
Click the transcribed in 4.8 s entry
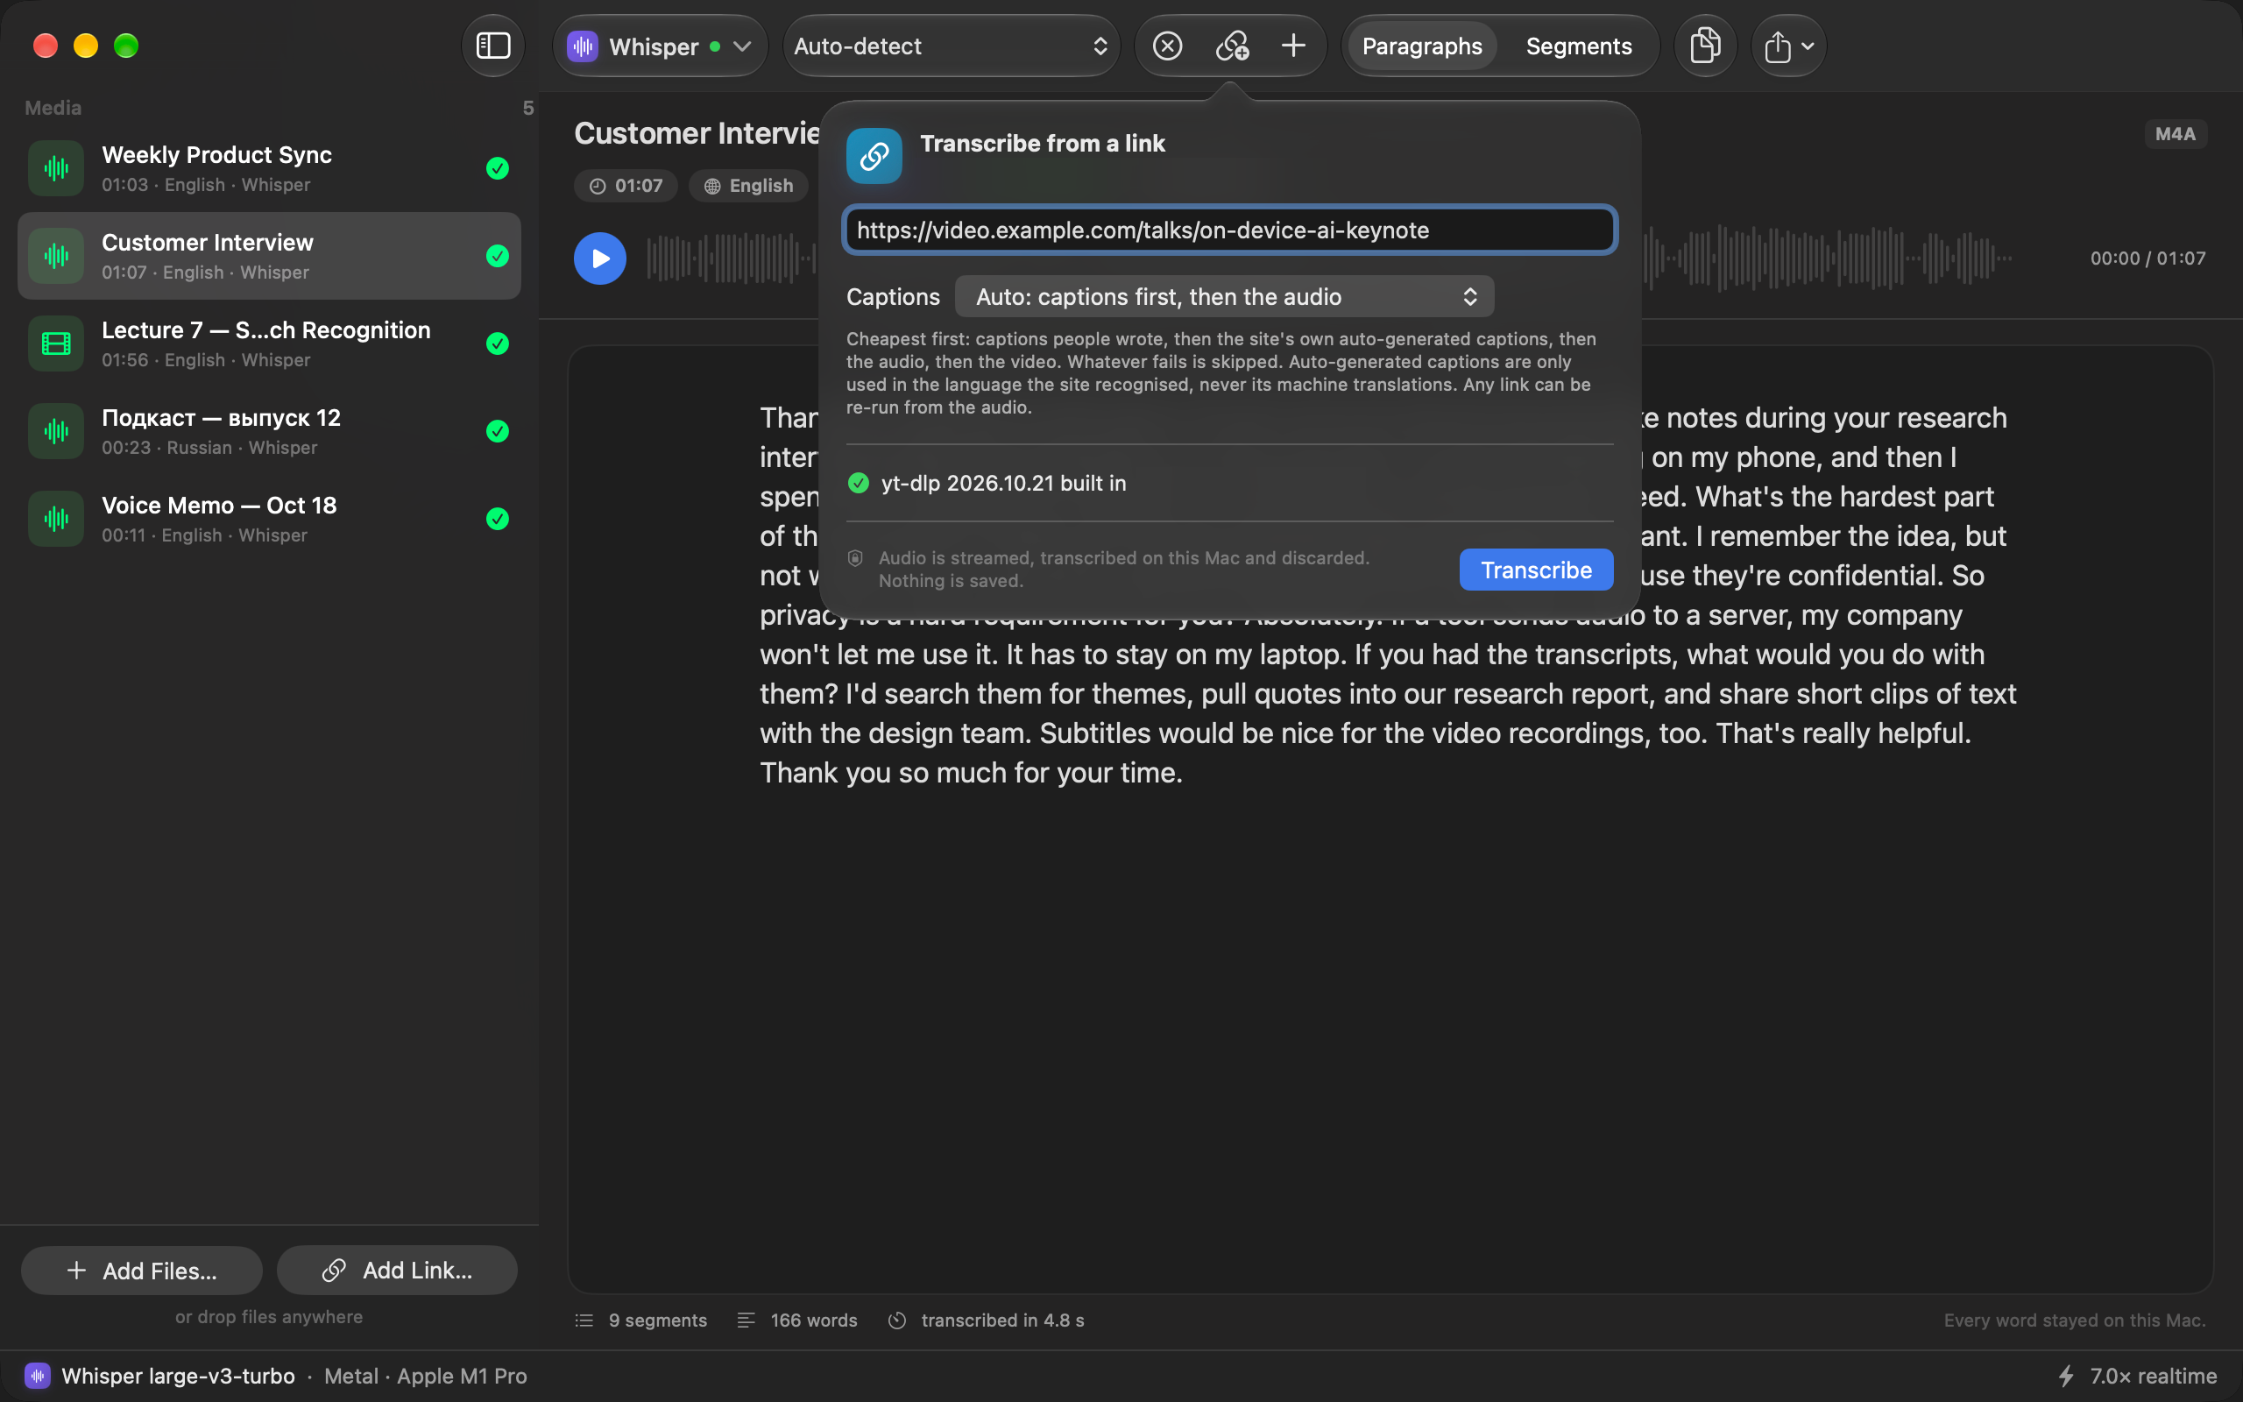pos(987,1320)
